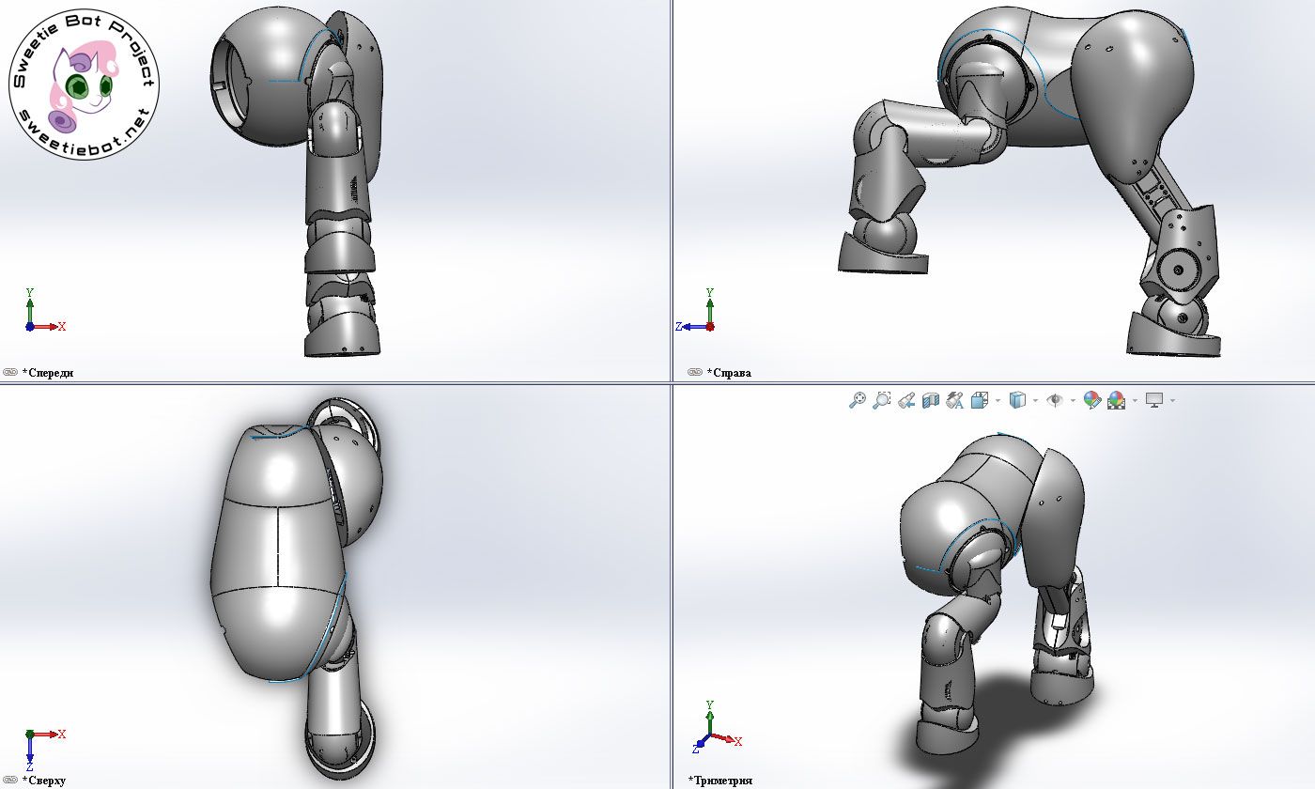Open the Edit Appearance tool
This screenshot has width=1315, height=789.
click(1091, 400)
